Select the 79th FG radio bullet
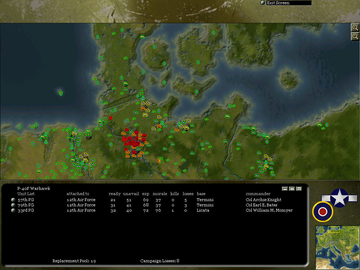360x270 pixels. (x=13, y=205)
